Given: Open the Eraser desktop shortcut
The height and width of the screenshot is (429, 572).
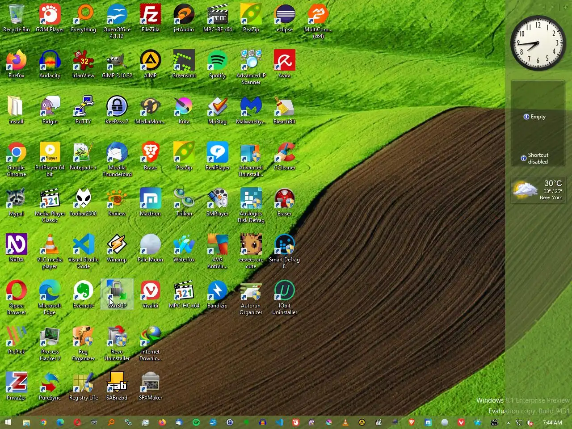Looking at the screenshot, I should 285,202.
